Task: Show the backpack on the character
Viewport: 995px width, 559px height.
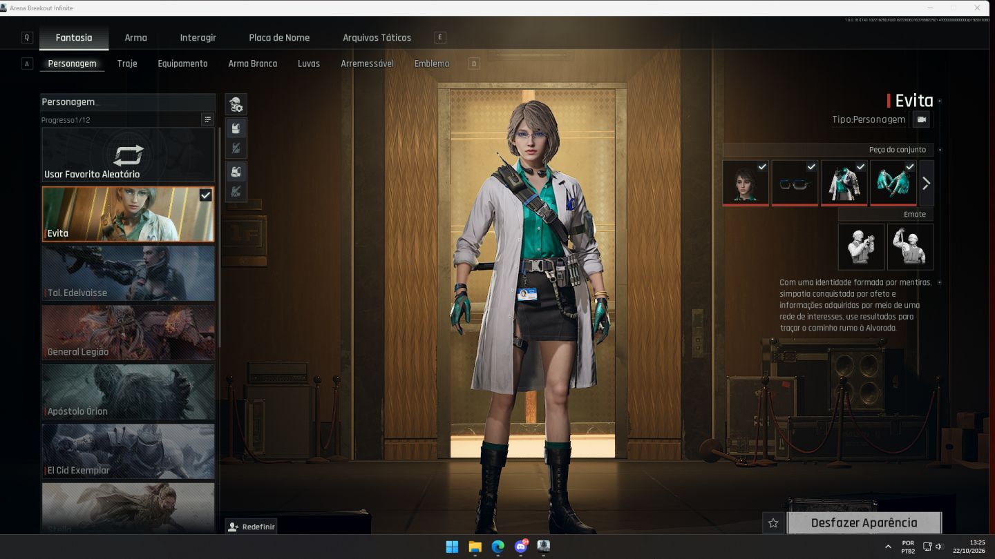Action: coord(236,172)
